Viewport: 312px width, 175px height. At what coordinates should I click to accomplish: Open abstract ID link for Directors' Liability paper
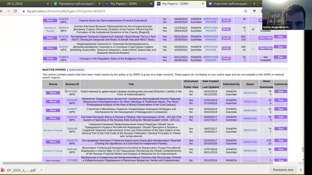coord(72,91)
